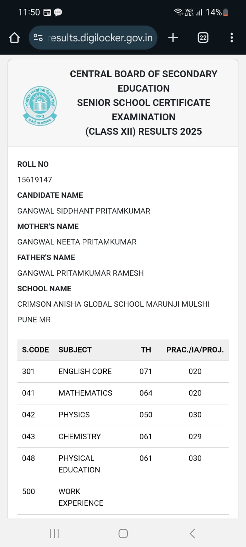Open the browser three-dot menu
Image resolution: width=246 pixels, height=547 pixels.
(x=232, y=38)
